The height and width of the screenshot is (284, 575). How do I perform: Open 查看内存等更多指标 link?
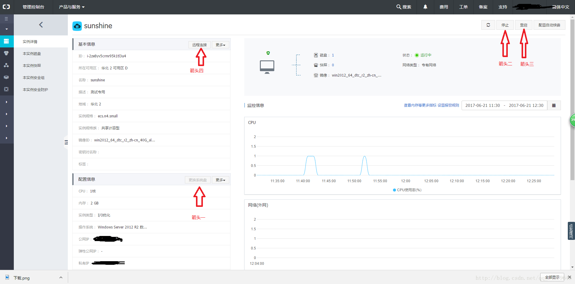pyautogui.click(x=420, y=105)
